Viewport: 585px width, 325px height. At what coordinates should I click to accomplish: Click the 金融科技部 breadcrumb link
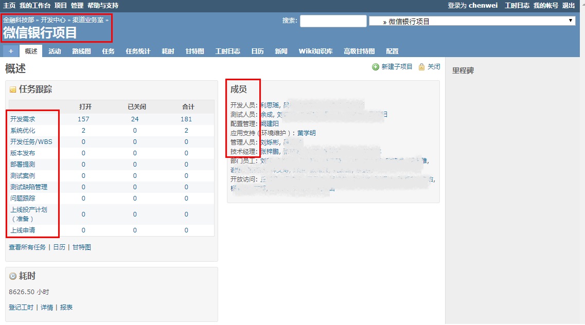(x=19, y=20)
